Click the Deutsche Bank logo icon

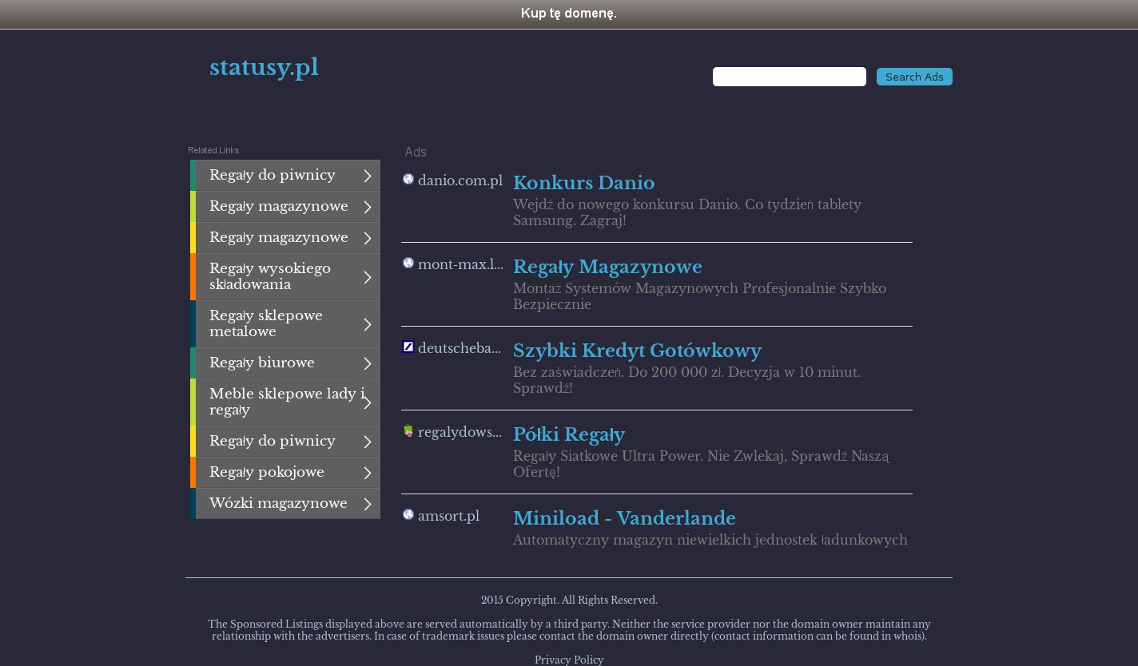[x=408, y=347]
